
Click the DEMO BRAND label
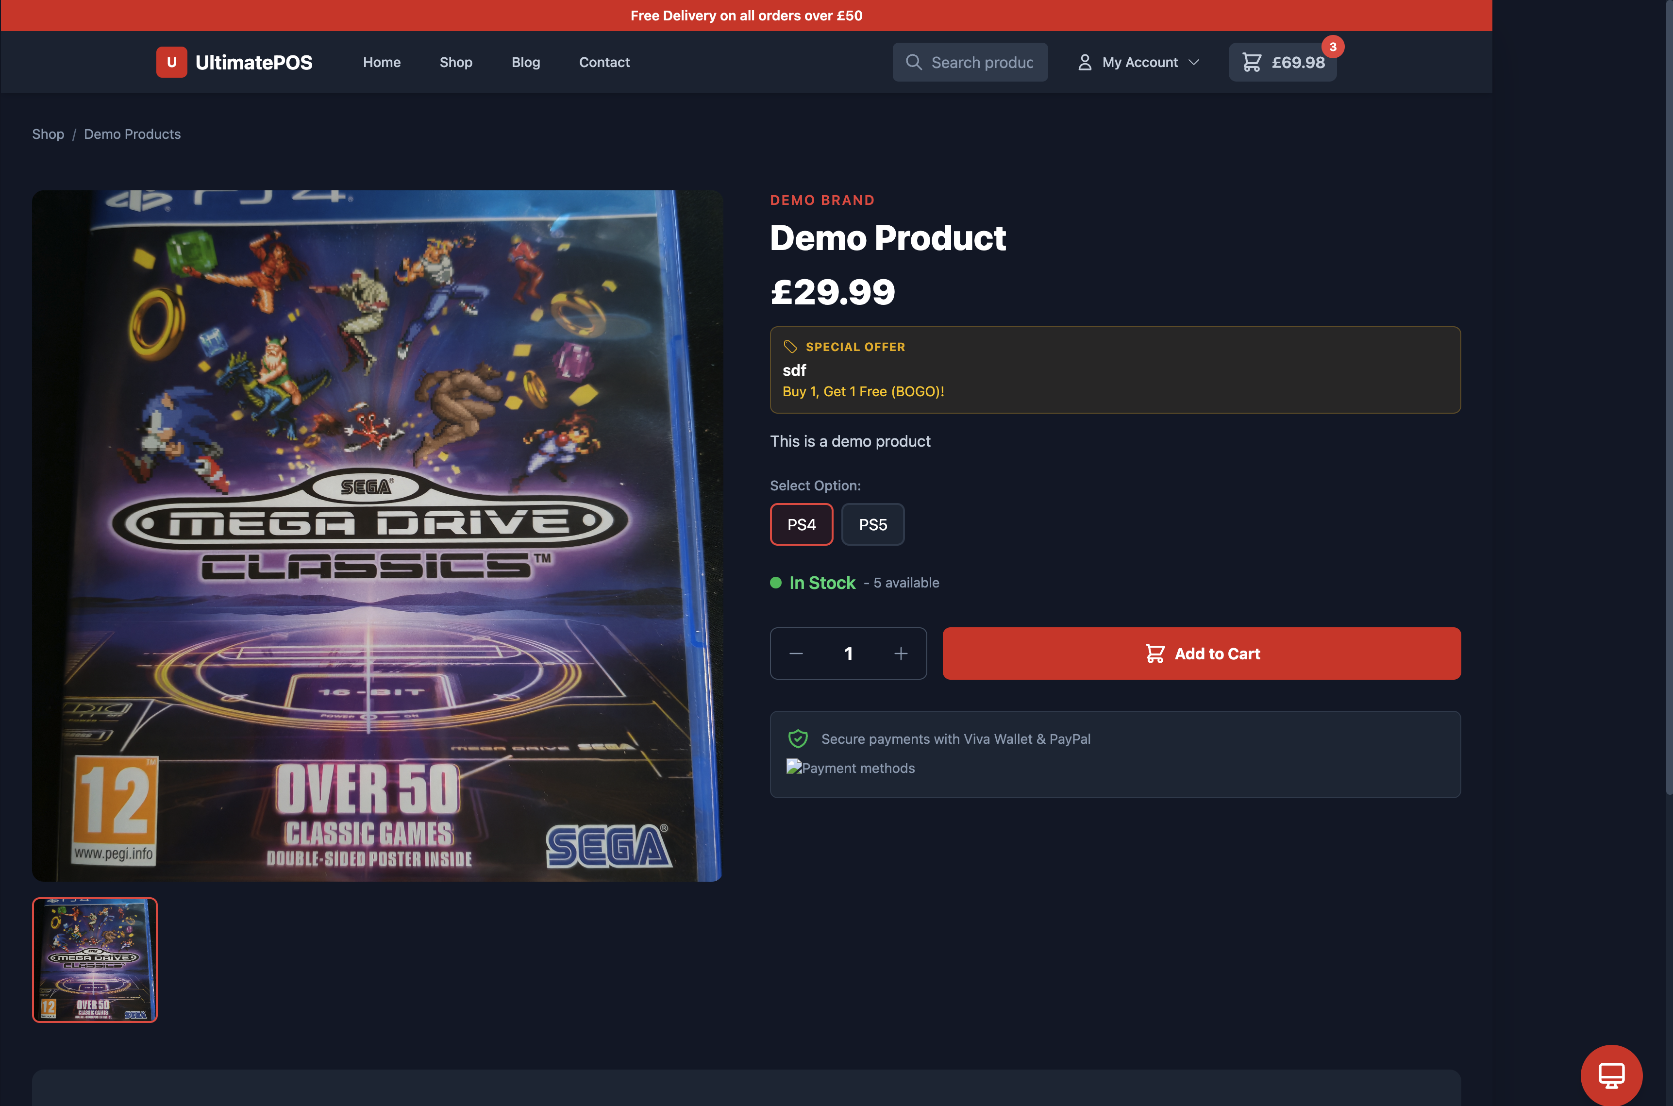pos(821,201)
